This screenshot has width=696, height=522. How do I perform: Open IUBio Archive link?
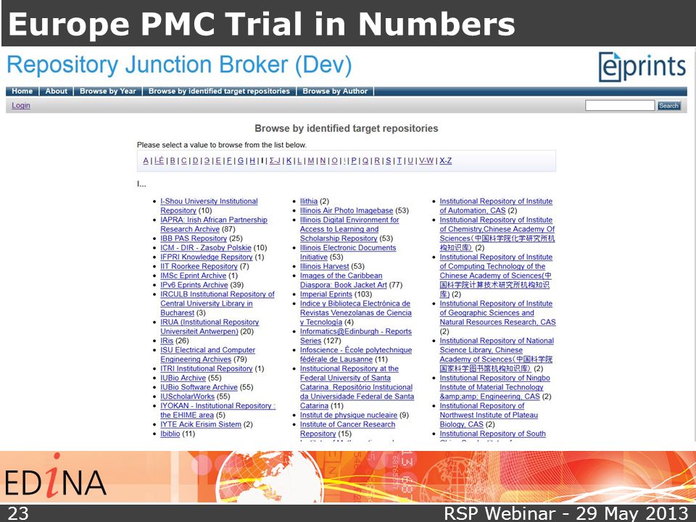point(183,378)
